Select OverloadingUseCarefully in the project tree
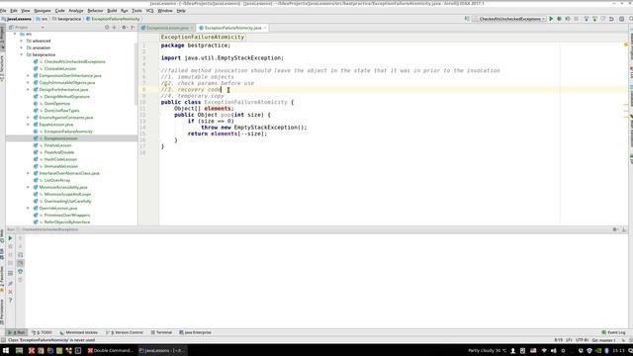Screen dimensions: 633x356 coord(67,201)
